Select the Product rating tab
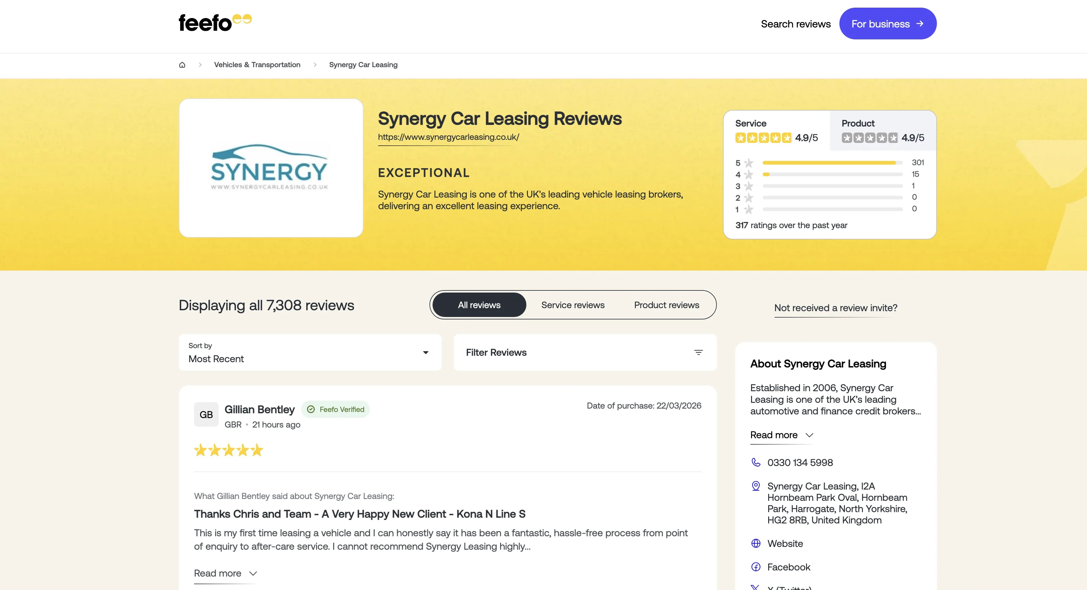 (883, 131)
